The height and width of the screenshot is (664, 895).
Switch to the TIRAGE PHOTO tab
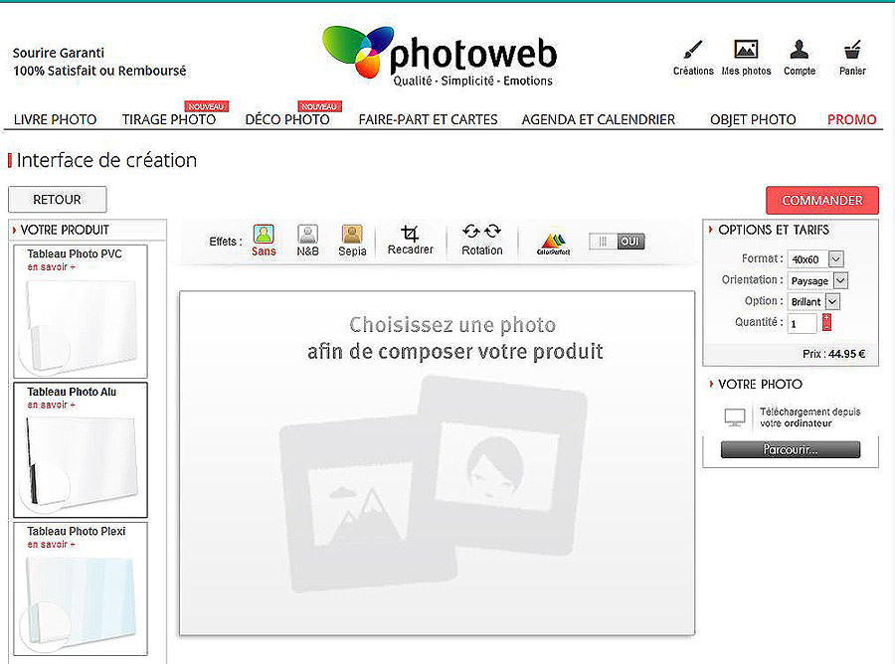(x=168, y=119)
